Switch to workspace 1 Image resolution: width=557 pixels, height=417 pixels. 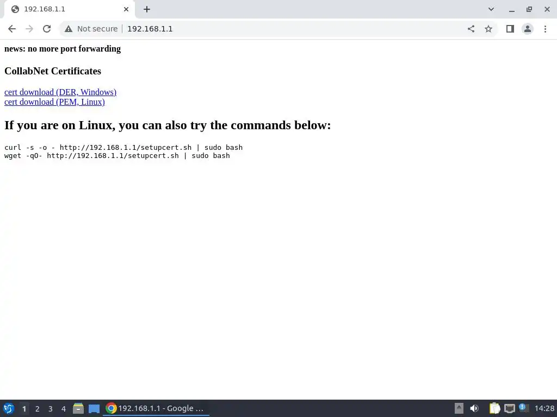(x=24, y=408)
